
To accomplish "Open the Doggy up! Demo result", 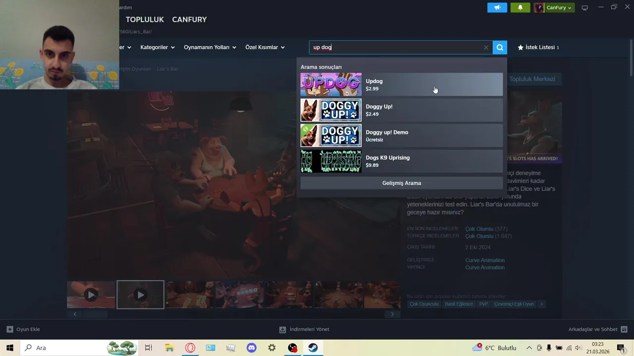I will pyautogui.click(x=402, y=135).
